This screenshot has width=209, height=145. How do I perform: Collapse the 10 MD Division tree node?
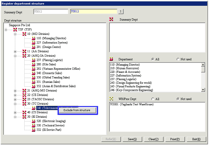click(x=15, y=34)
